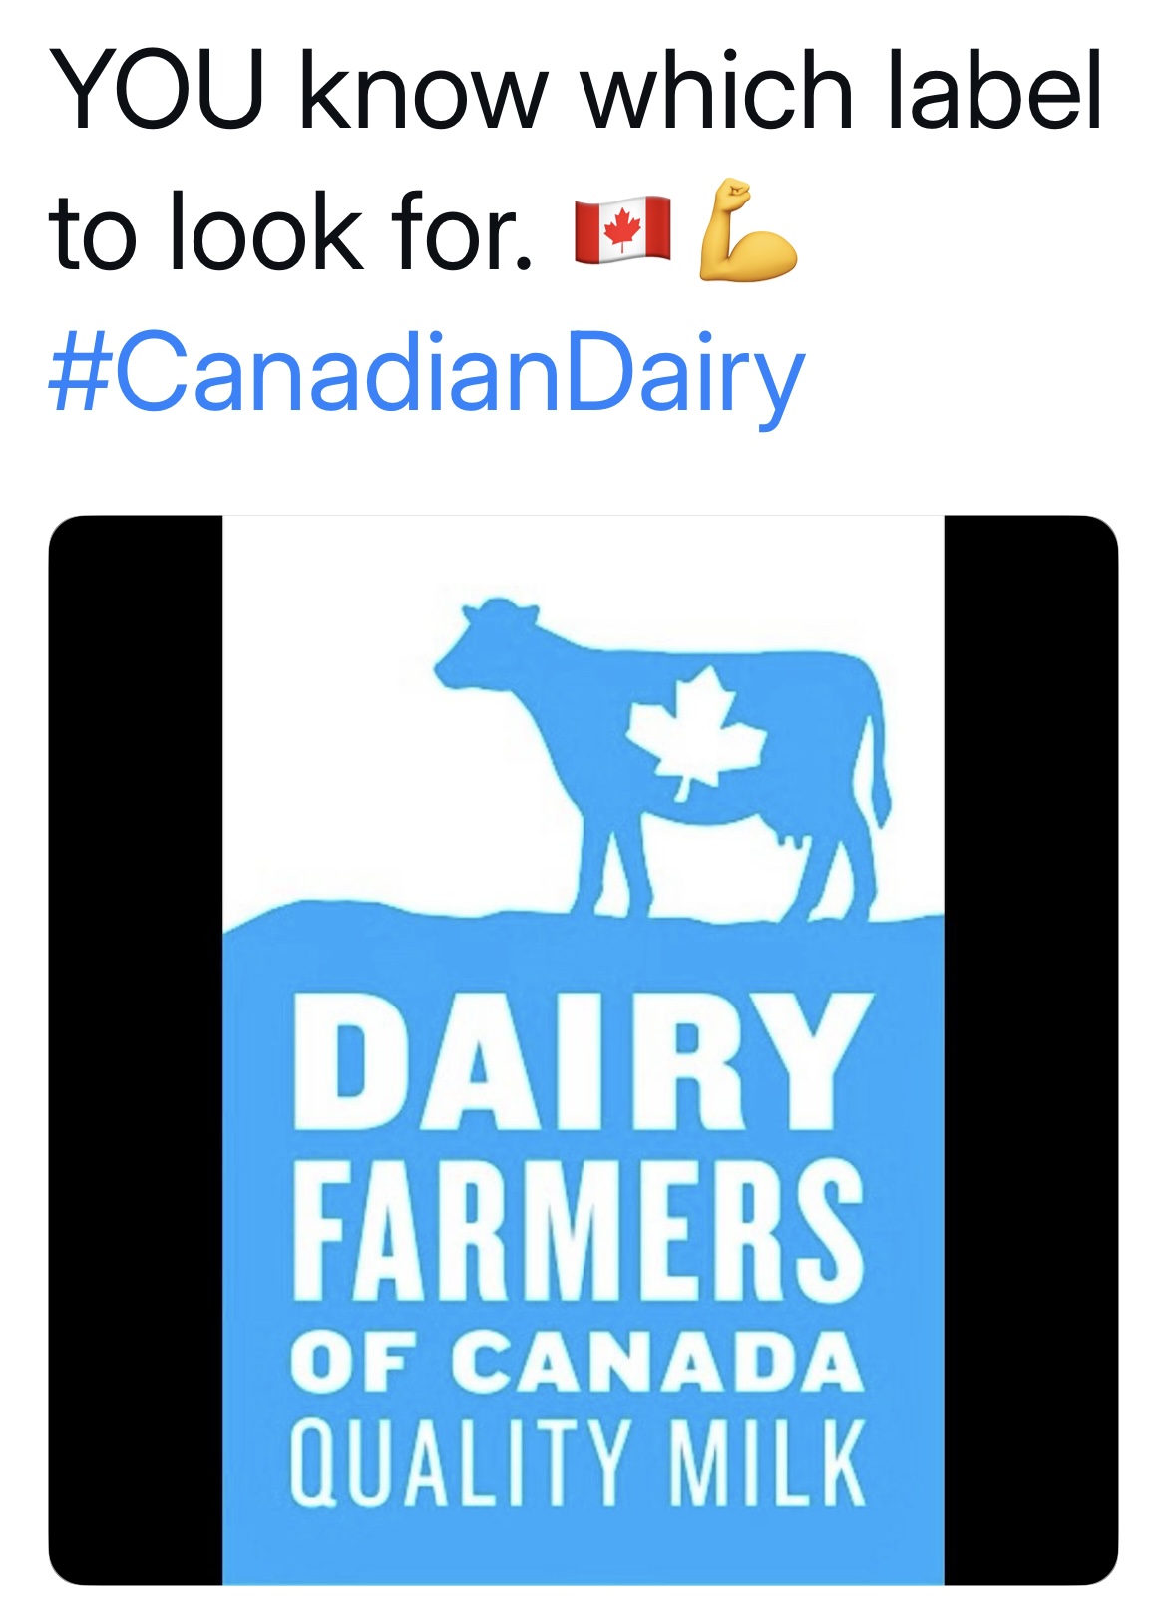Click the QUALITY MILK text in the logo
1167x1609 pixels.
click(578, 1463)
